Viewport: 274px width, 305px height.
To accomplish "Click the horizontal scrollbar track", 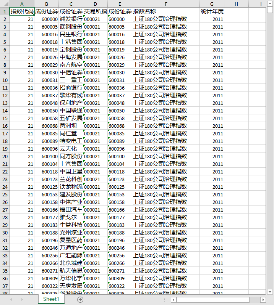I will pos(255,300).
